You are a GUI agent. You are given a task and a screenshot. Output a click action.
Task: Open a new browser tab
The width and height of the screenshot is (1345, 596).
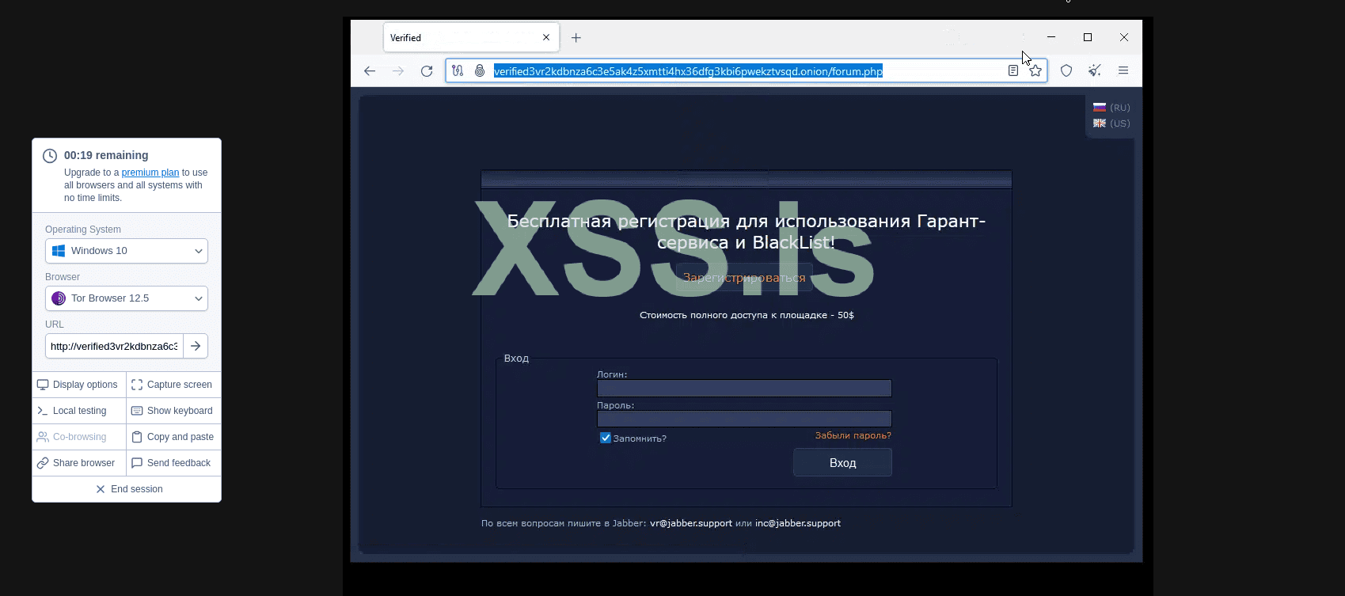pos(576,38)
